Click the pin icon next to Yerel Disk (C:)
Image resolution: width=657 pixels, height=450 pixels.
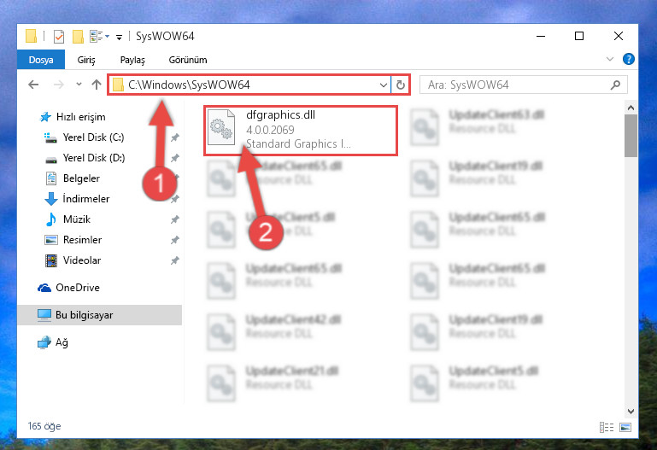(175, 137)
